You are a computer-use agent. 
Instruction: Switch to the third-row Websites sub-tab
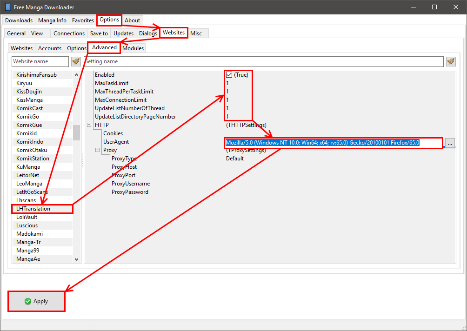point(21,48)
